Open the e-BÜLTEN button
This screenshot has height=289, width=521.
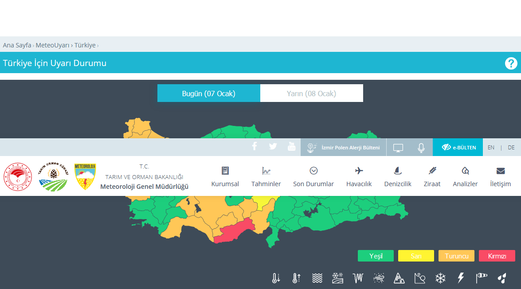458,147
